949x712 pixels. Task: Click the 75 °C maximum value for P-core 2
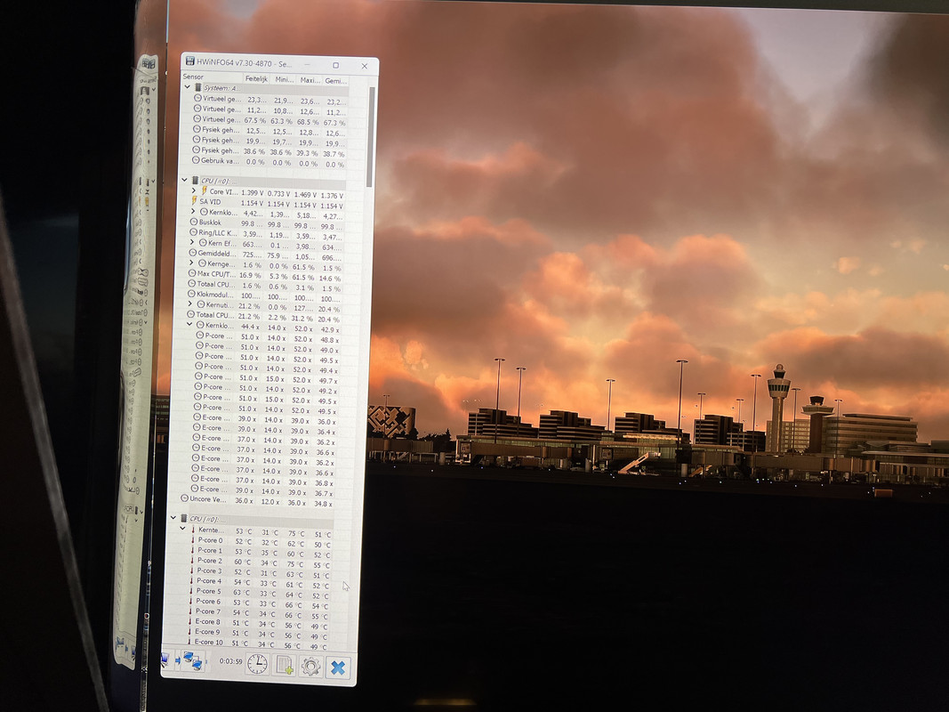295,563
